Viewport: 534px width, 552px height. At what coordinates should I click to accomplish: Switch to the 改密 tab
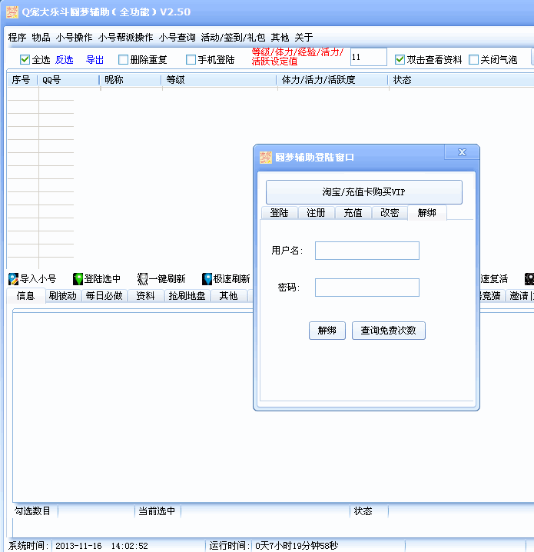(x=390, y=213)
